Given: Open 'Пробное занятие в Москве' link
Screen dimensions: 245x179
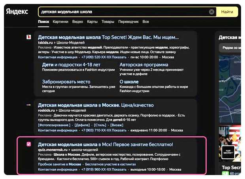Looking at the screenshot, I should coord(59,164).
